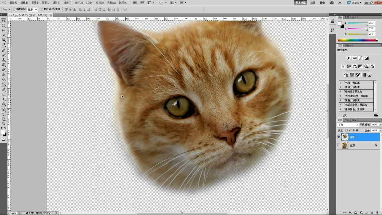The height and width of the screenshot is (215, 382).
Task: Open the 編輯(E) menu
Action: (x=24, y=3)
